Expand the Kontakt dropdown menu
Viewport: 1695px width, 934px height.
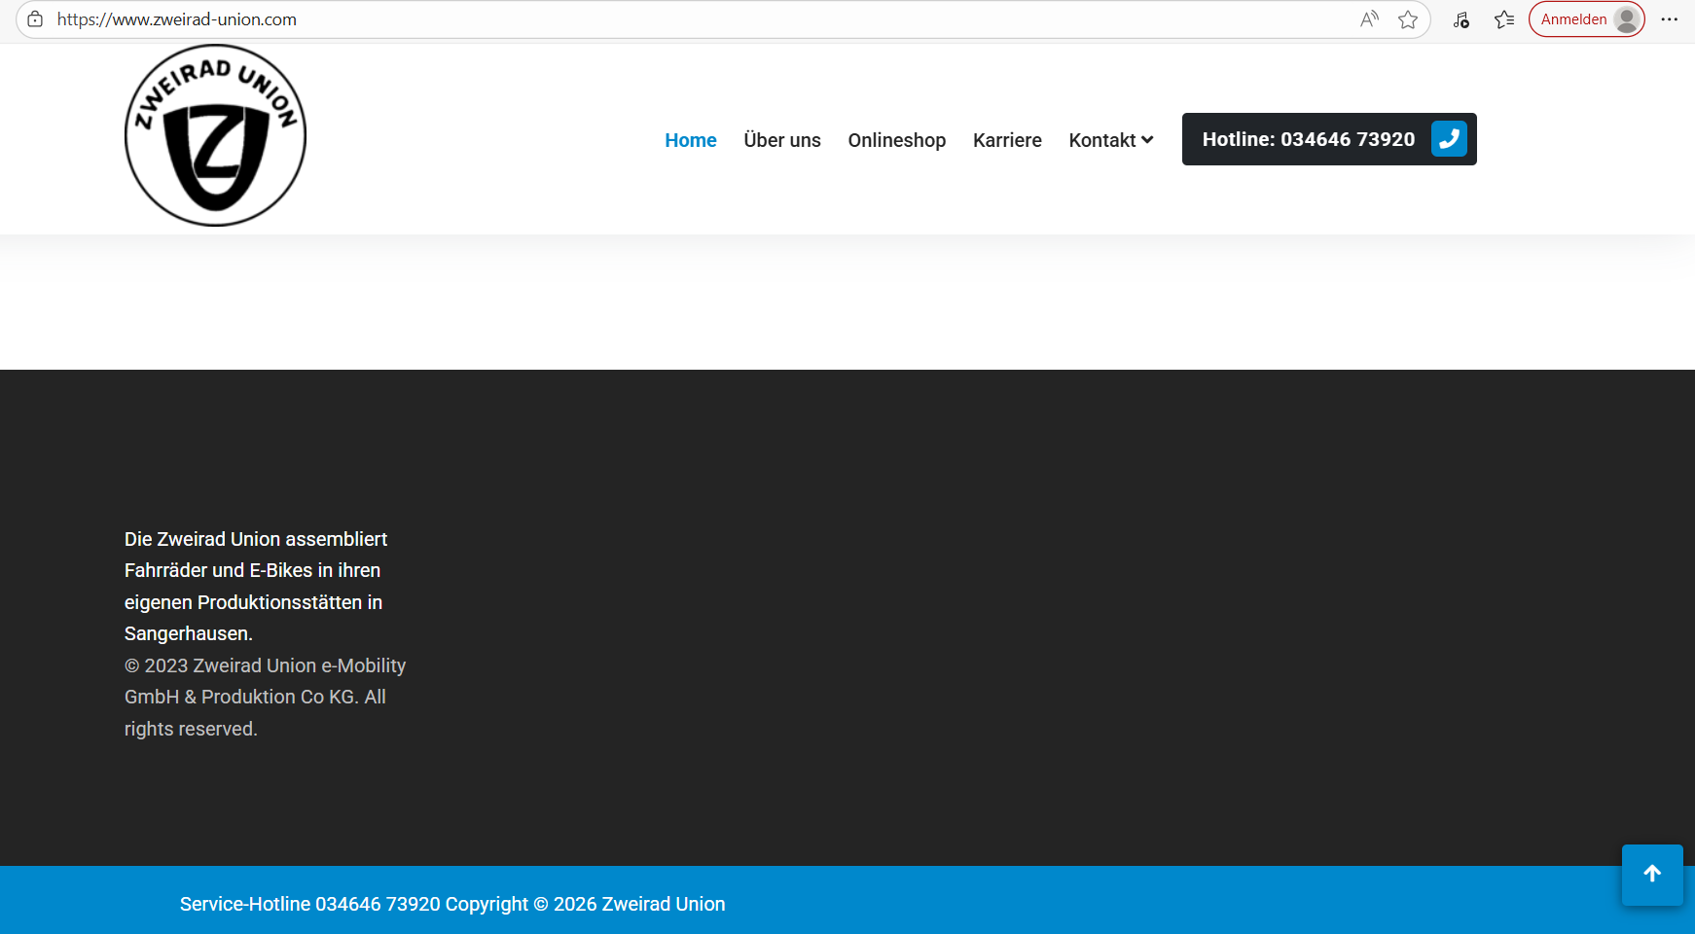coord(1110,139)
